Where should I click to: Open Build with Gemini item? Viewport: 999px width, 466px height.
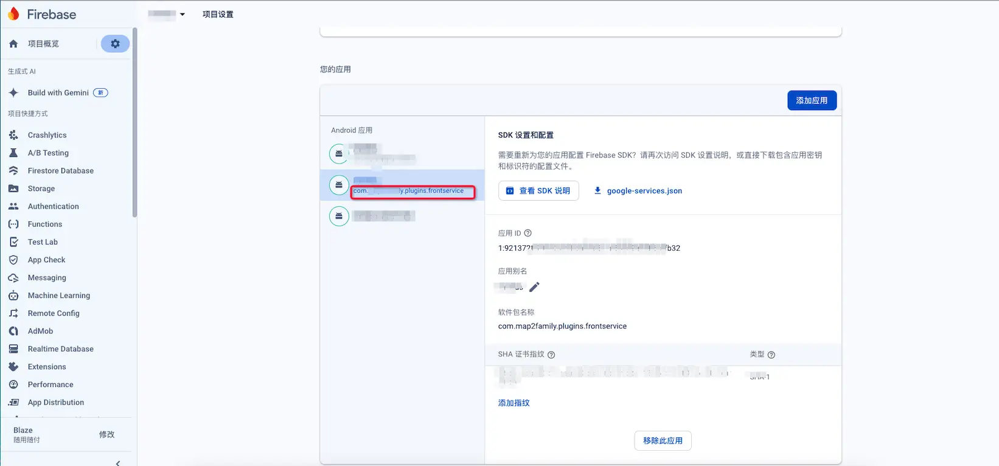58,92
